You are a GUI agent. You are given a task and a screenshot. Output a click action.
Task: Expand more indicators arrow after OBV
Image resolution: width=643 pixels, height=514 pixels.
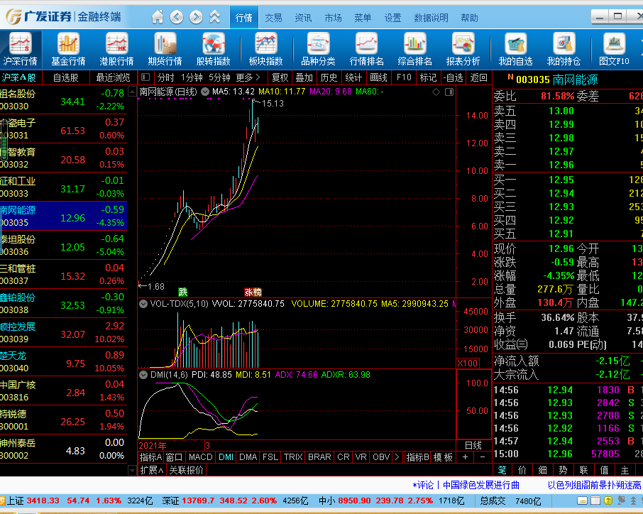pyautogui.click(x=397, y=457)
